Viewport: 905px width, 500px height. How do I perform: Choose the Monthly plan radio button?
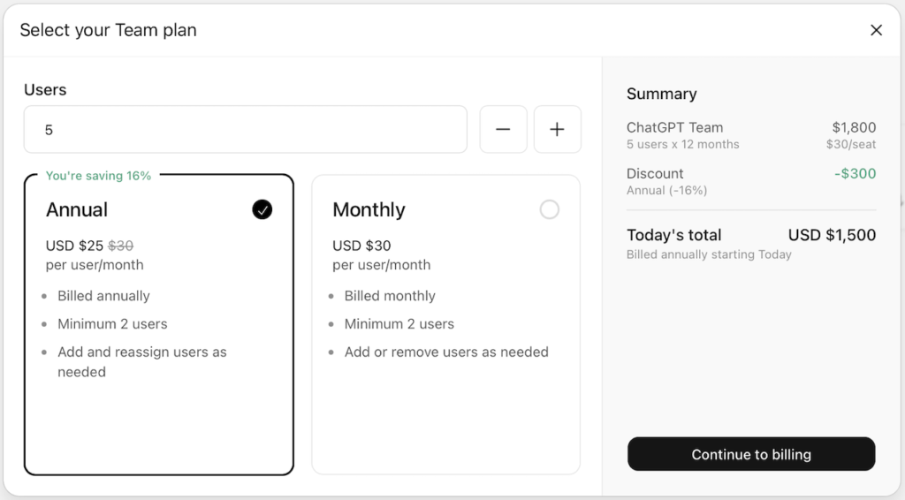(x=549, y=209)
